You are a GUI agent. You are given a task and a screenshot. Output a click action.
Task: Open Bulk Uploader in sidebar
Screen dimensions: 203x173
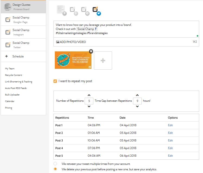click(x=12, y=95)
